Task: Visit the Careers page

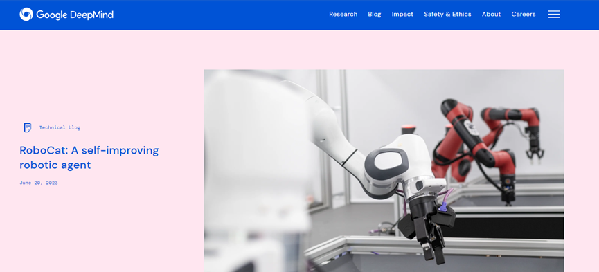Action: [524, 14]
